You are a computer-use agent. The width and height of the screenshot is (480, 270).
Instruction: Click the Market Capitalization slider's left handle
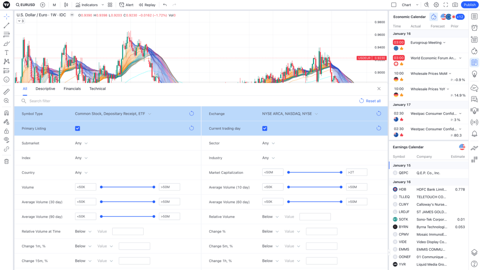(x=289, y=172)
